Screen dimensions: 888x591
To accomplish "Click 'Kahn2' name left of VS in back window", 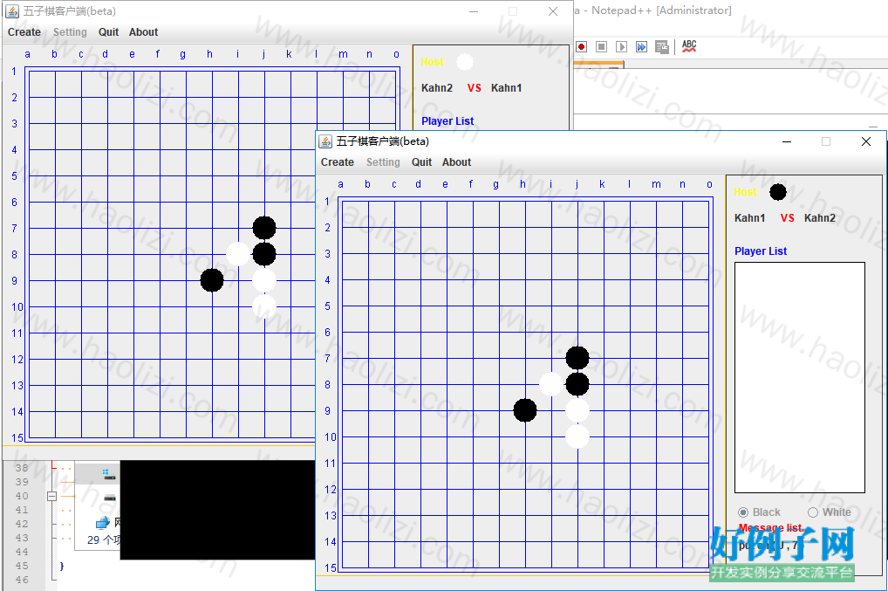I will (x=437, y=88).
